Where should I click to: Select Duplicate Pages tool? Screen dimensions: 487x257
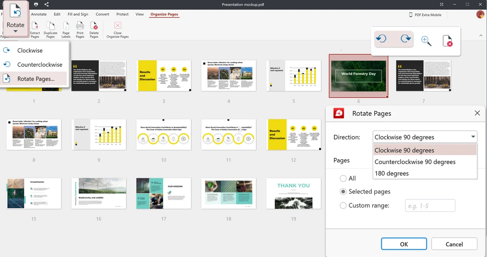click(50, 30)
